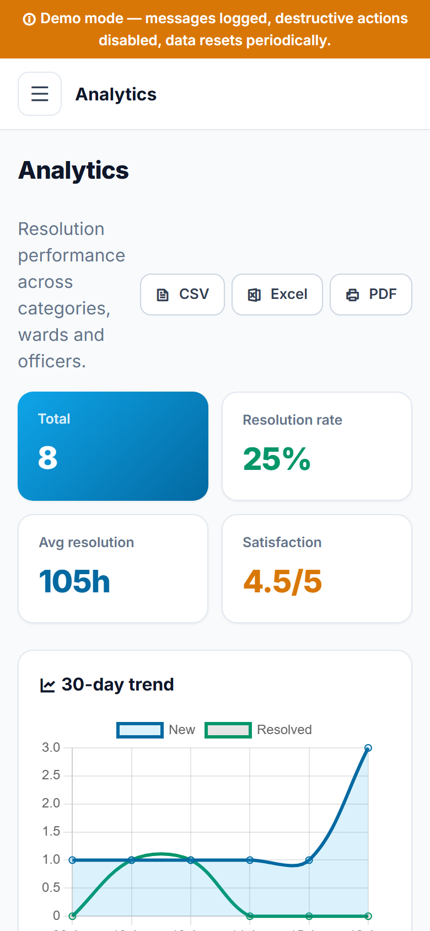
Task: Click the CSV file icon
Action: pyautogui.click(x=163, y=295)
